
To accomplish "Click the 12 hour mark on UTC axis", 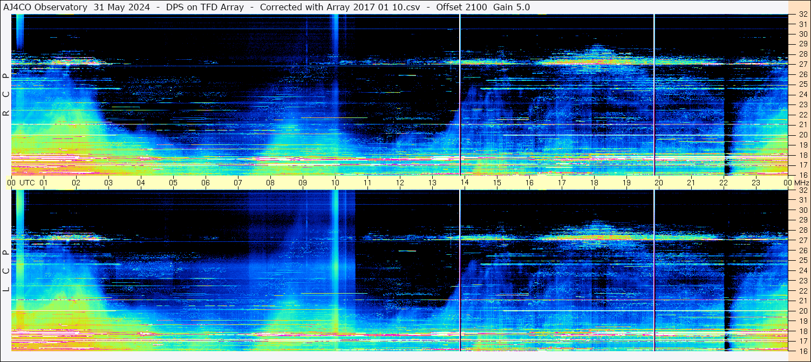I will [400, 183].
